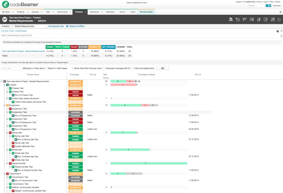Click the GO button

pos(163,68)
